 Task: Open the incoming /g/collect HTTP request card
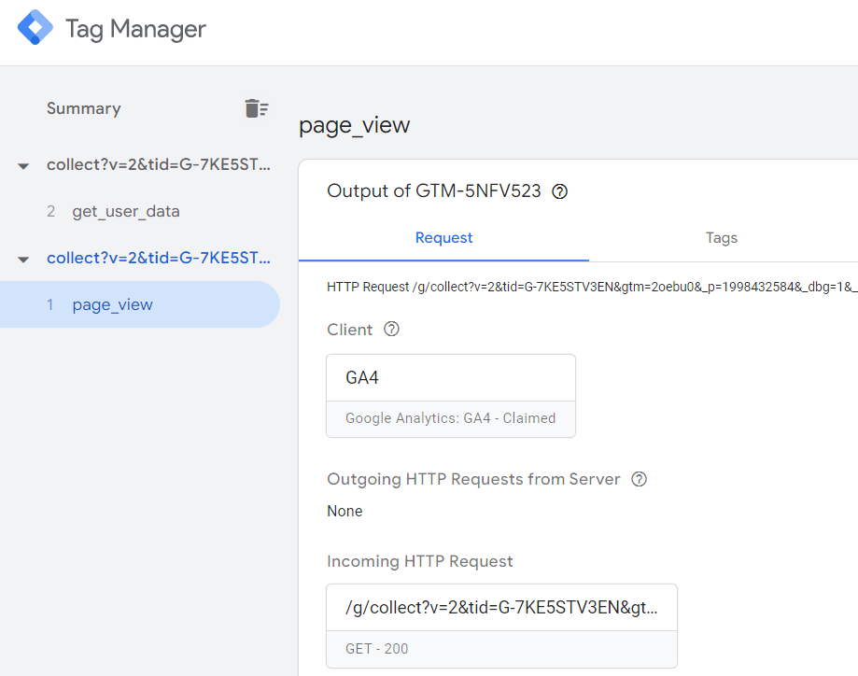(x=501, y=626)
